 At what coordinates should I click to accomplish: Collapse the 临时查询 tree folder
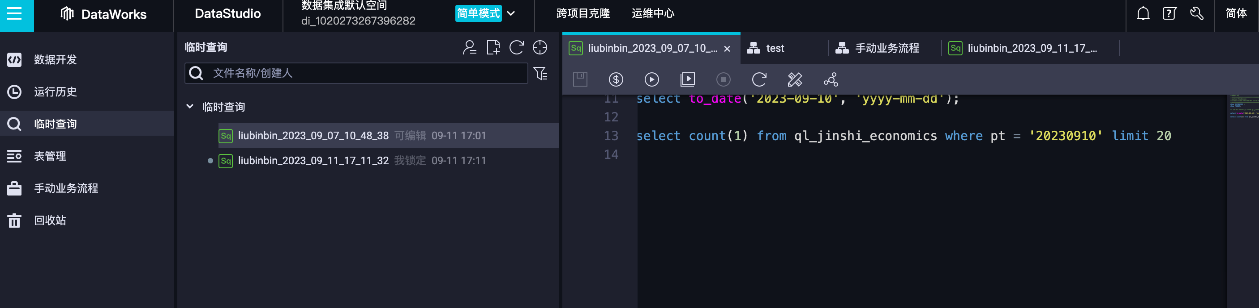pos(190,107)
